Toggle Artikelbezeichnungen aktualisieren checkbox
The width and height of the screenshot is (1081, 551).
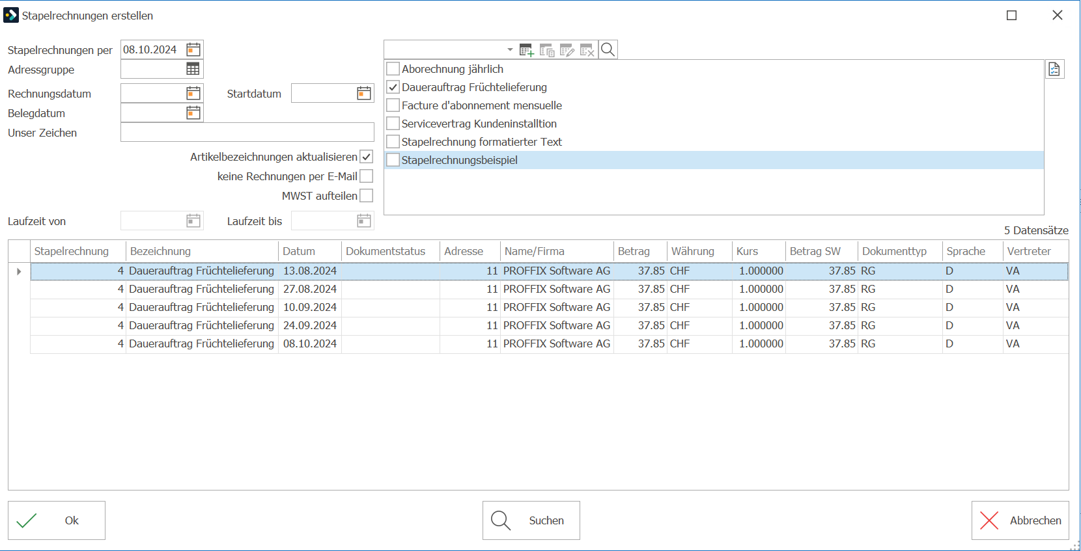click(367, 157)
